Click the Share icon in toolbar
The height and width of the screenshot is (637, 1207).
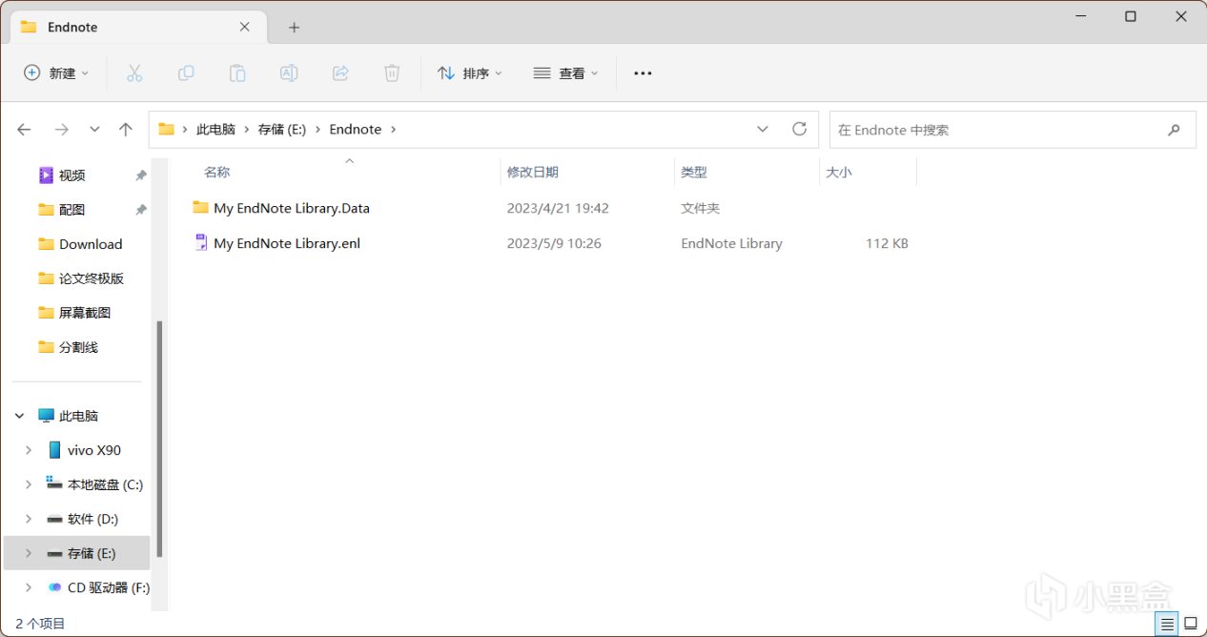click(x=340, y=73)
